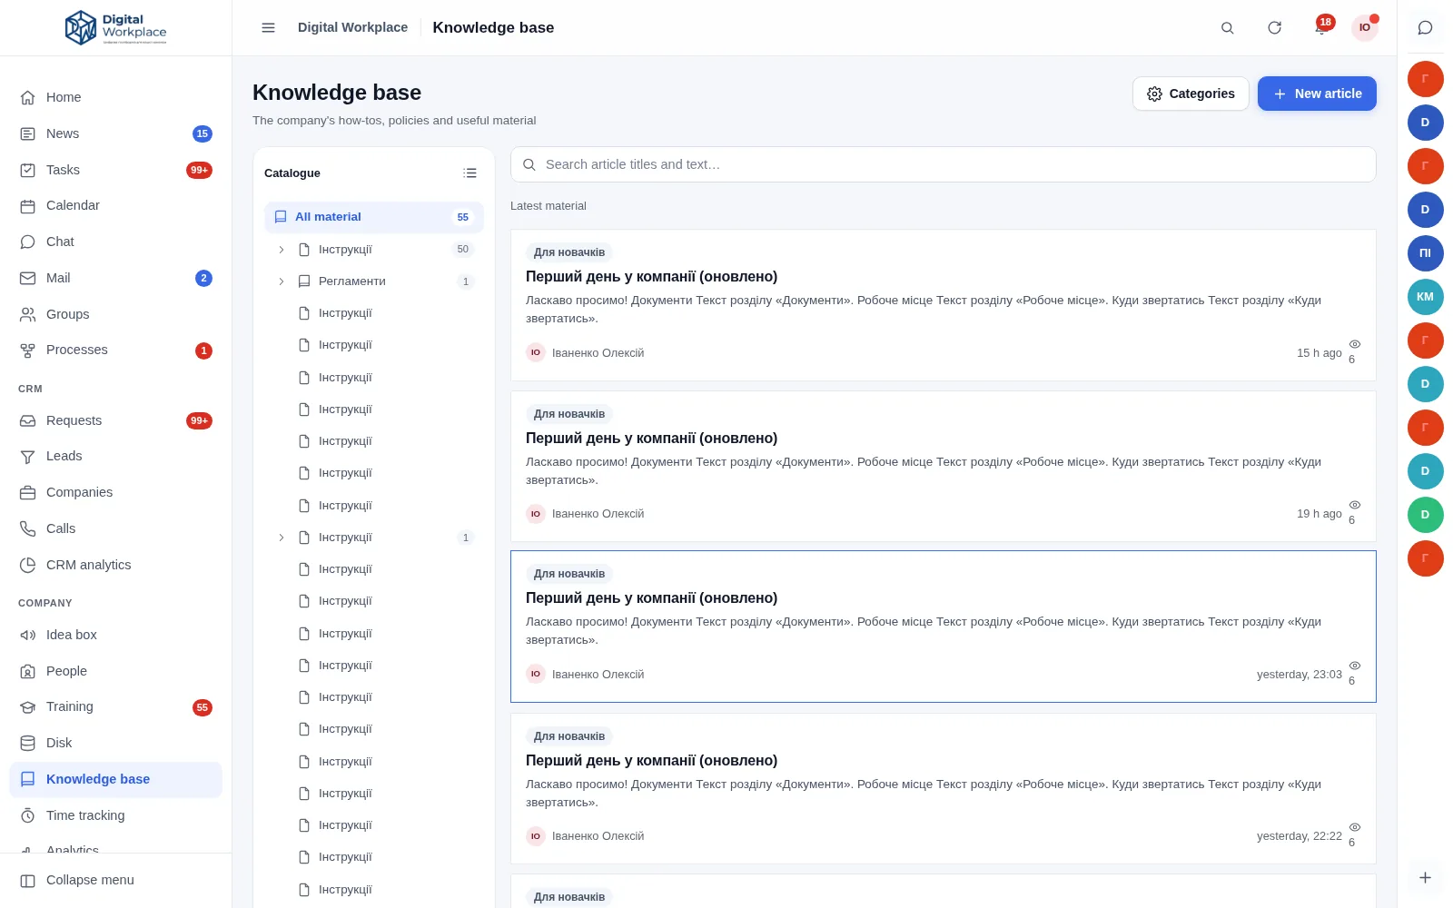Open the ПІ contact avatar

point(1425,253)
